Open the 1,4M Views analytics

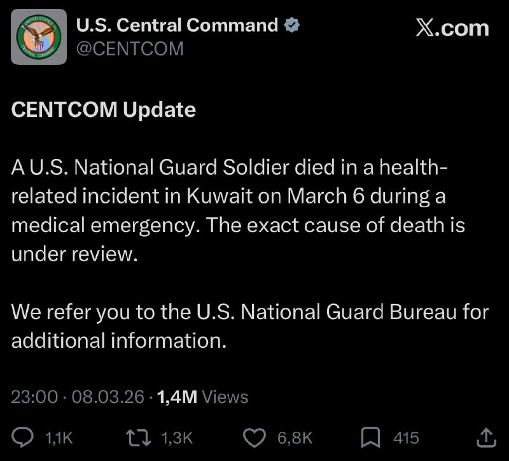[202, 397]
